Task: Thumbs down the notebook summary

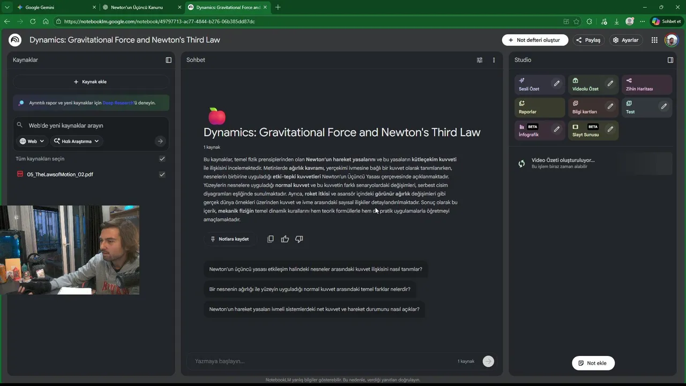Action: (x=299, y=239)
